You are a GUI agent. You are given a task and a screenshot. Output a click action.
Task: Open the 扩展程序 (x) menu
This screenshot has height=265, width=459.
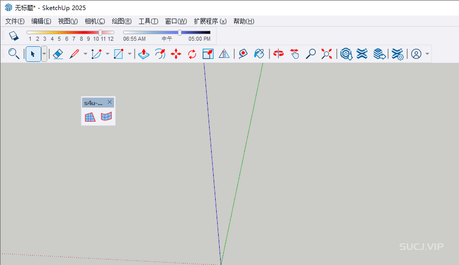tap(210, 21)
